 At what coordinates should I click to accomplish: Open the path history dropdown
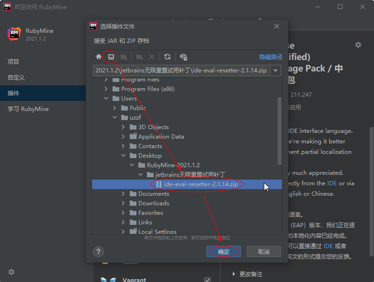276,70
